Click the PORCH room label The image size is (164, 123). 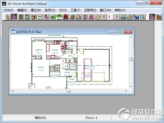pos(72,79)
